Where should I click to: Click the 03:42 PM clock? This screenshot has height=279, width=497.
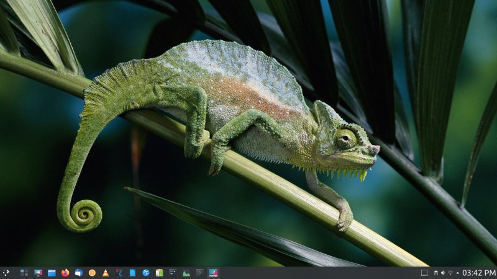479,273
